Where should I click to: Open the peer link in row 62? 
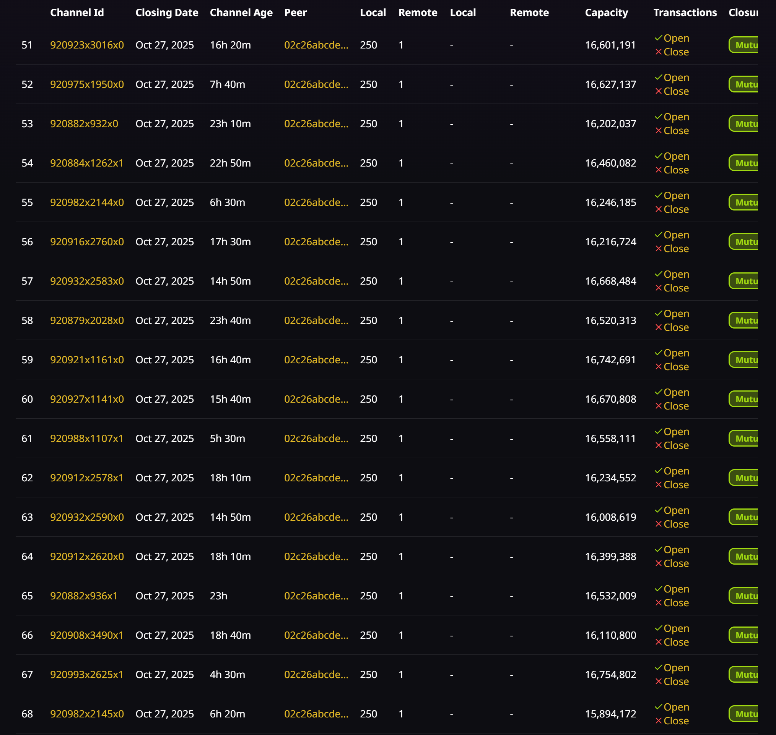coord(316,478)
